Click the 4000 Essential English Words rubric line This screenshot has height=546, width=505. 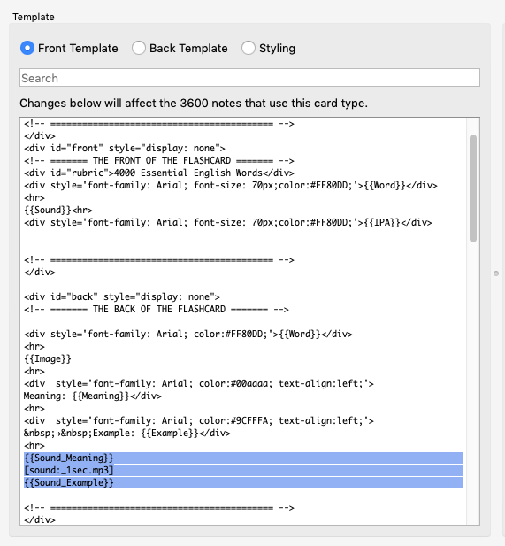(159, 173)
